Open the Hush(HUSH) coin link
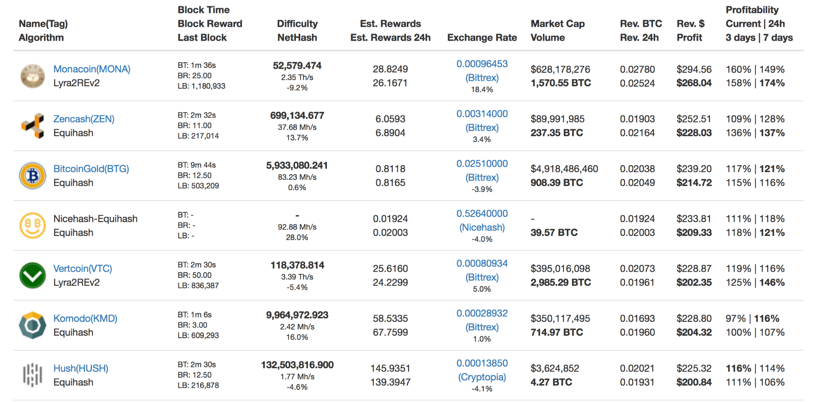The width and height of the screenshot is (814, 402). [x=81, y=368]
